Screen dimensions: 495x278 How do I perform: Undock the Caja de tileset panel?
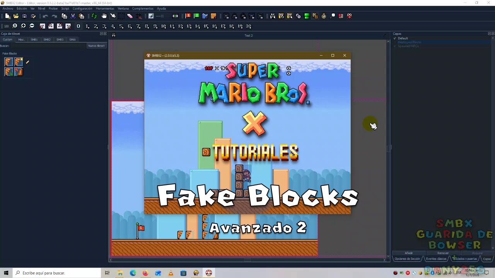(x=102, y=34)
